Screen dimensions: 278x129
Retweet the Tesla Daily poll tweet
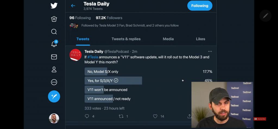(x=121, y=116)
